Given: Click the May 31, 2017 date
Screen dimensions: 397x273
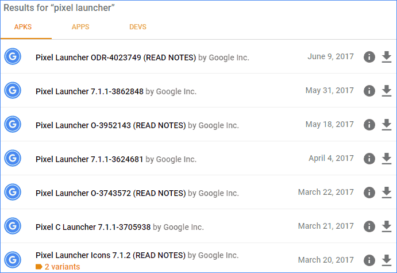Looking at the screenshot, I should 330,90.
